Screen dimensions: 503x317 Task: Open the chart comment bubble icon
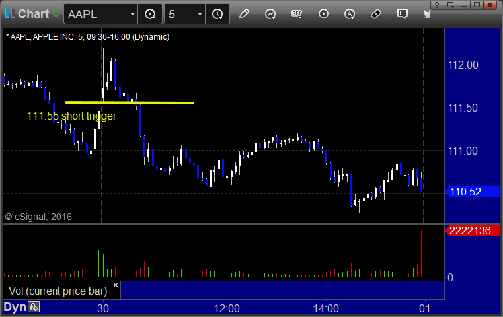[x=402, y=14]
